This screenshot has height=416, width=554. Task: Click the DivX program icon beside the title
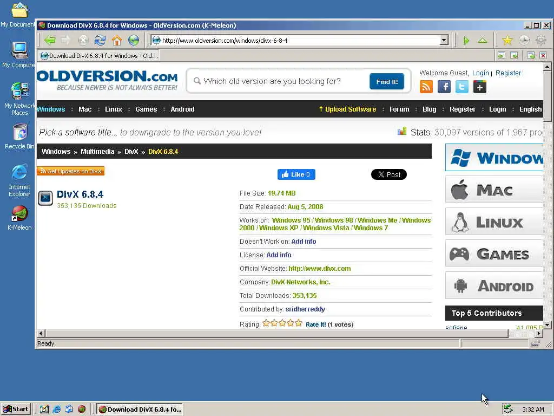(x=45, y=198)
